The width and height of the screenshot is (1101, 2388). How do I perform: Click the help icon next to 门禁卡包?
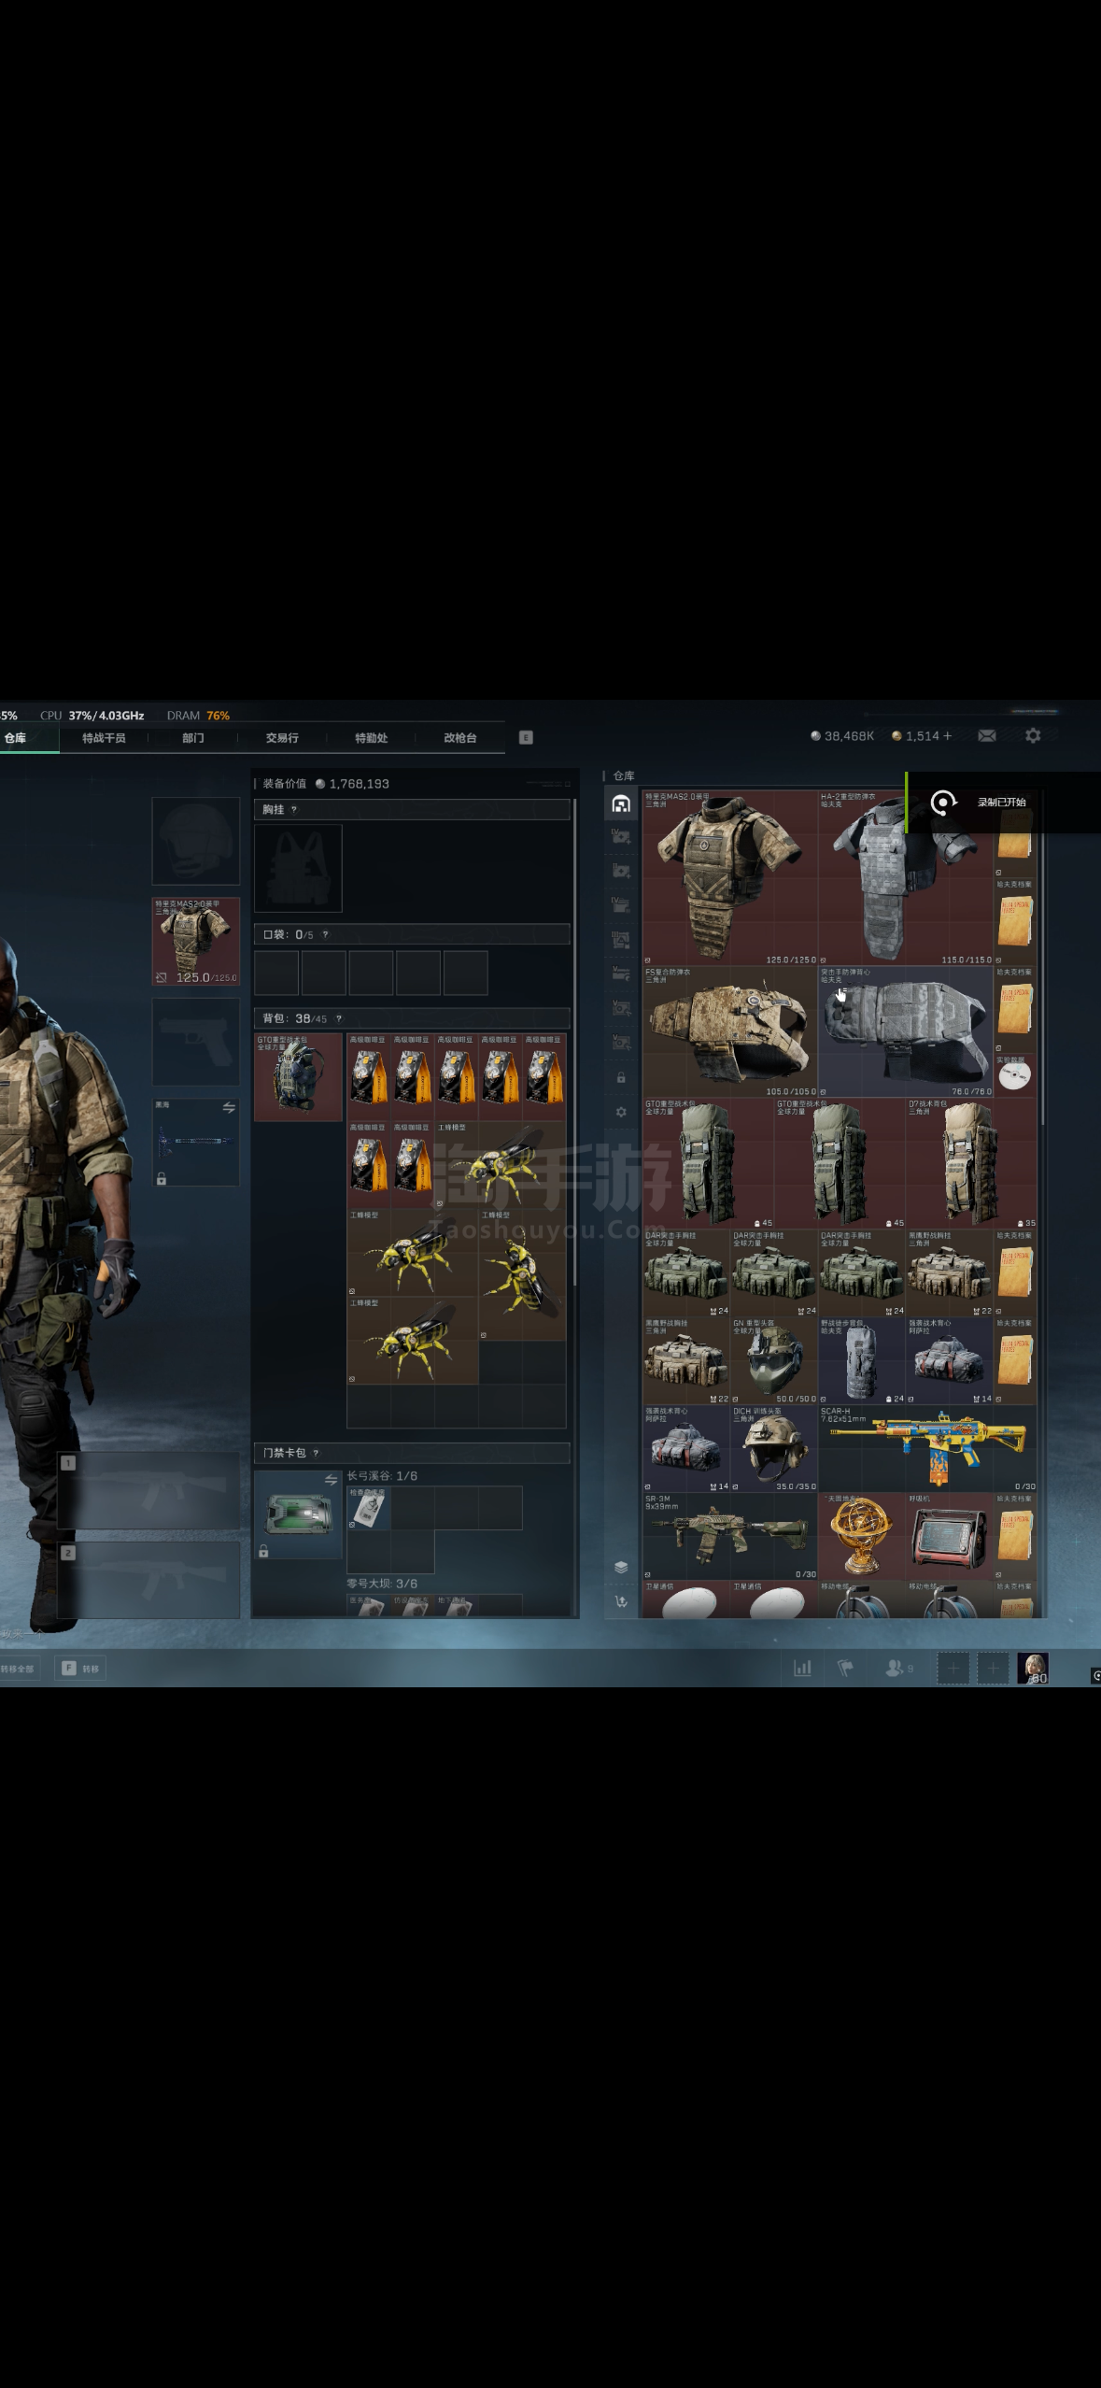tap(316, 1453)
